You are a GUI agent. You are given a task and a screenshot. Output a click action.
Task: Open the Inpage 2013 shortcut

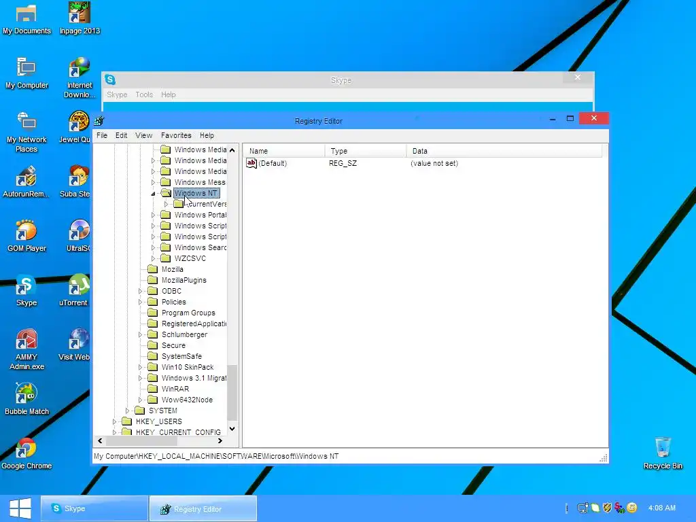pos(80,18)
